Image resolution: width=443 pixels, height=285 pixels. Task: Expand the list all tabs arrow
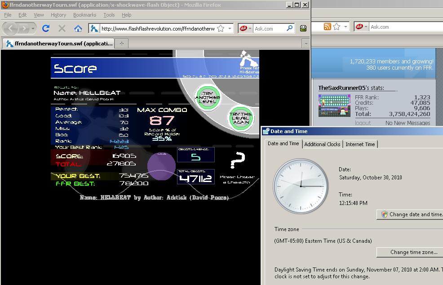tap(306, 44)
